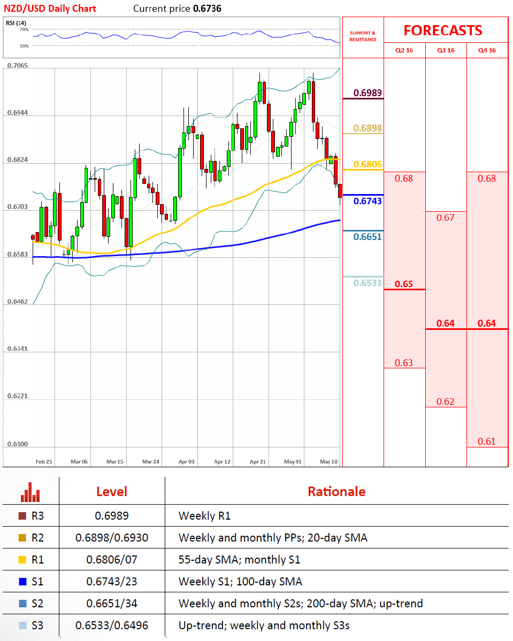Click the maroon R3 color swatch

22,516
